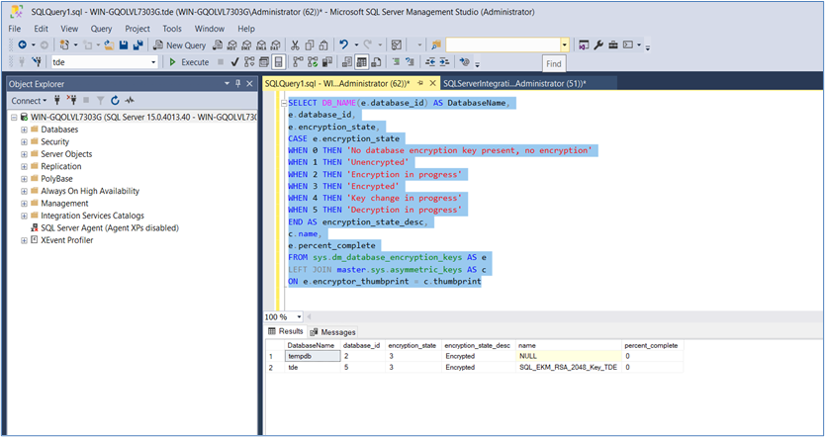Click the SQL Server Agent node icon
This screenshot has width=825, height=437.
click(x=33, y=227)
